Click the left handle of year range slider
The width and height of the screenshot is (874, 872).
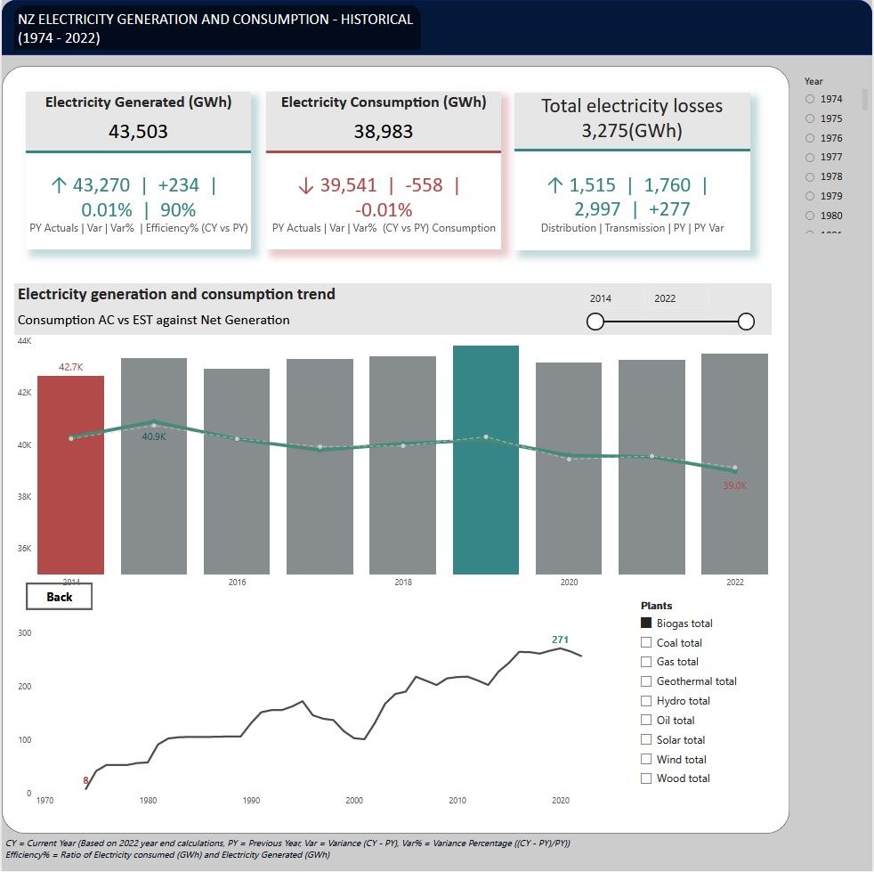[x=595, y=322]
